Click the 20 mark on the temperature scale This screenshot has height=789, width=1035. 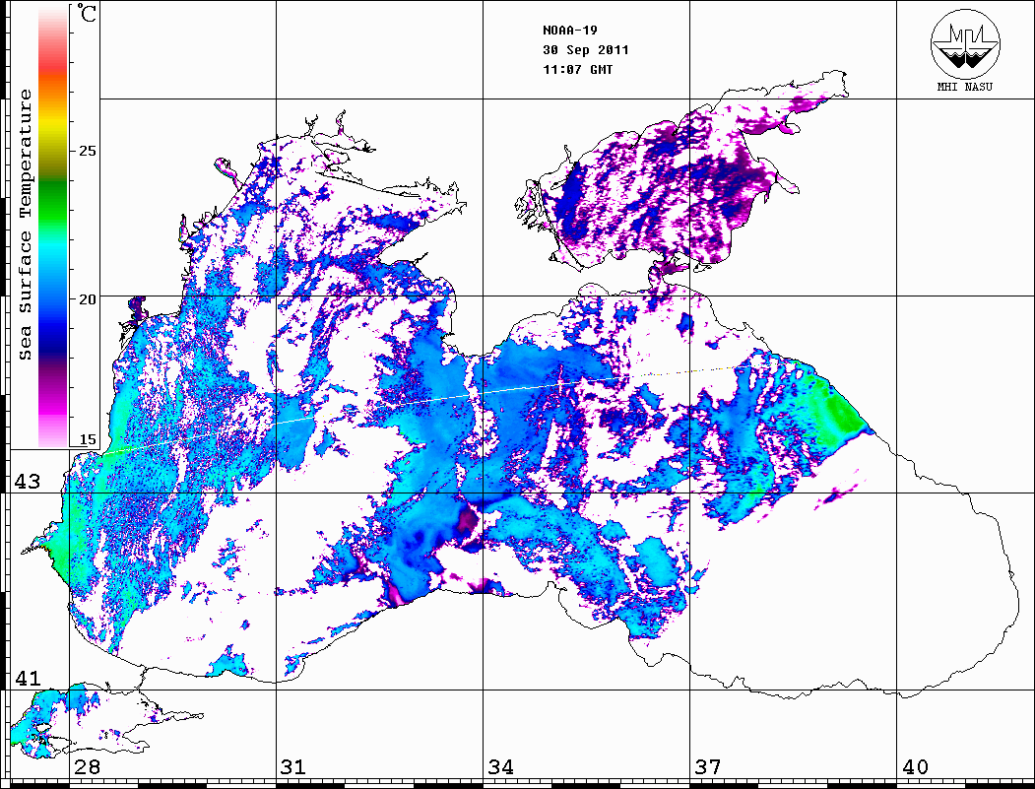pyautogui.click(x=88, y=298)
